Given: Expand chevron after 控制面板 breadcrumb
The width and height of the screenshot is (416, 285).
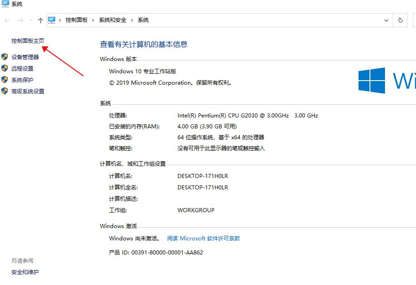Looking at the screenshot, I should [x=93, y=20].
